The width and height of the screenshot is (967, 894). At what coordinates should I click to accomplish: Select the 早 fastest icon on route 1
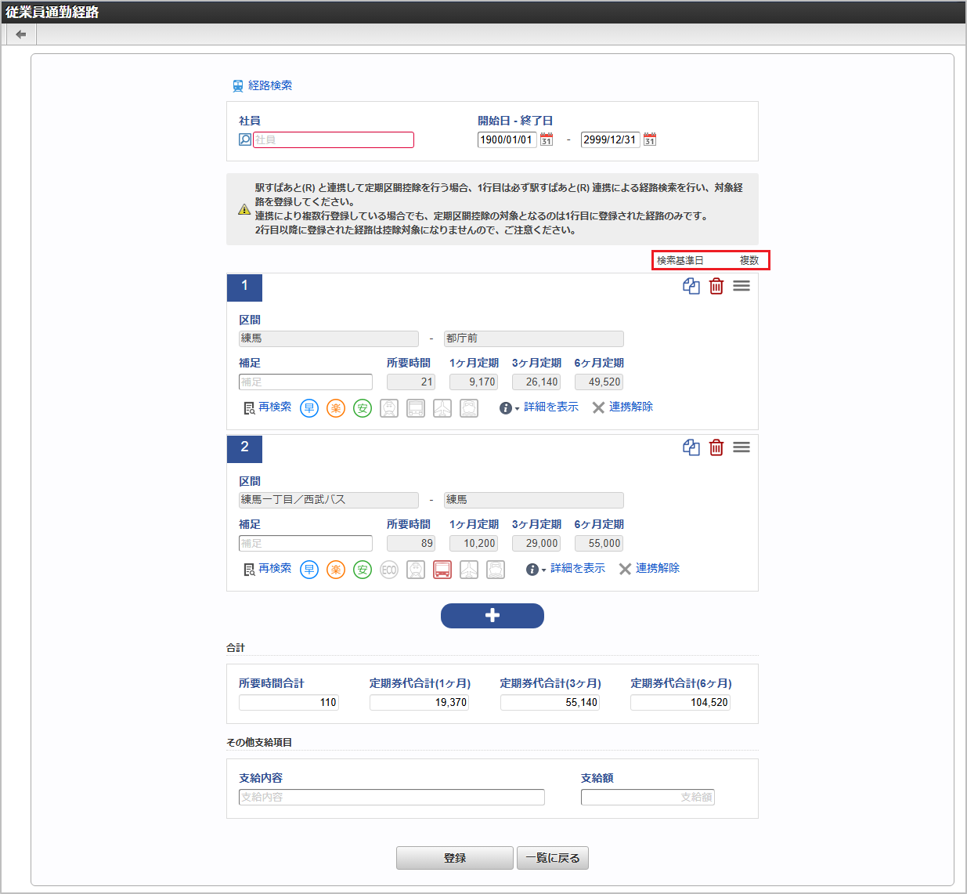tap(309, 408)
